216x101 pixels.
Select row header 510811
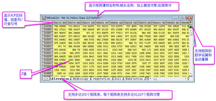[x=48, y=36]
